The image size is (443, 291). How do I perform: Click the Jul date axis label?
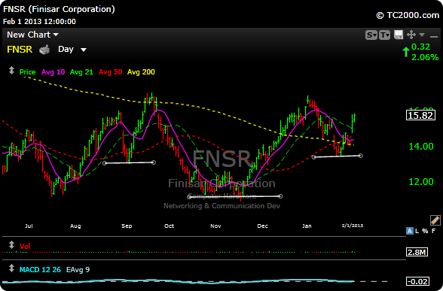[29, 226]
